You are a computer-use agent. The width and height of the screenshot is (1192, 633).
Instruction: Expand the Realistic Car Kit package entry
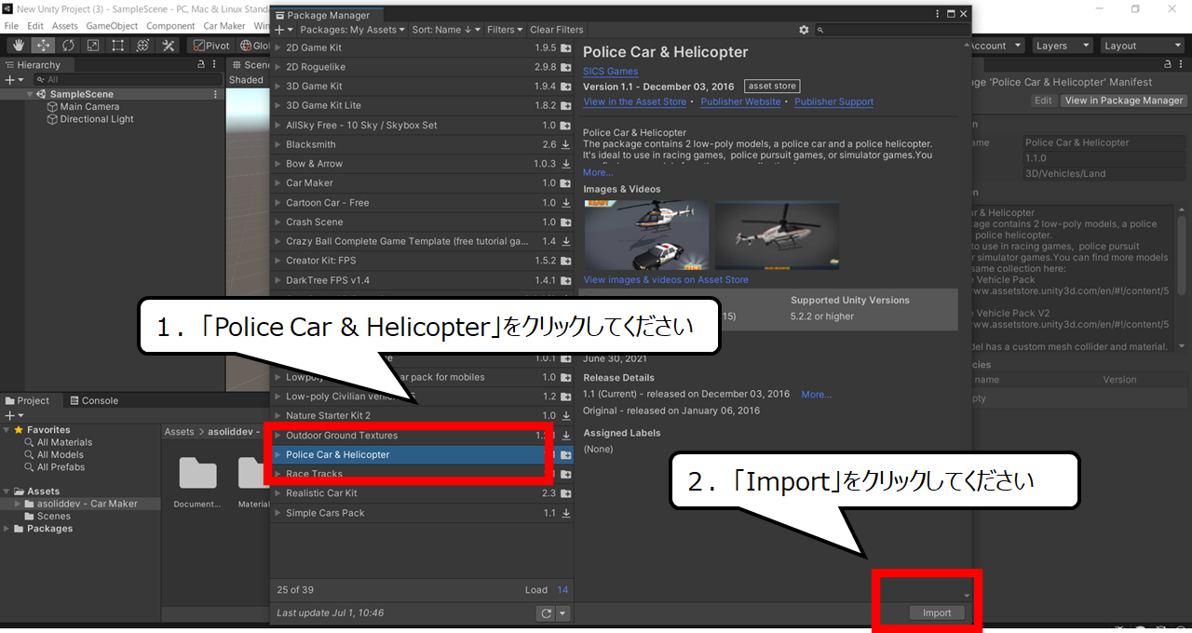[278, 493]
